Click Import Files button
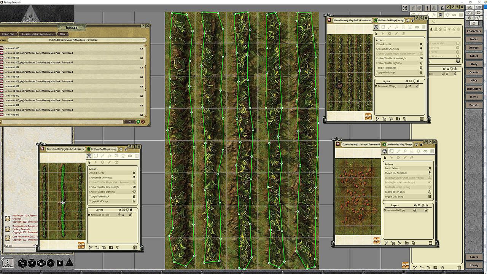This screenshot has width=487, height=274. coord(8,34)
